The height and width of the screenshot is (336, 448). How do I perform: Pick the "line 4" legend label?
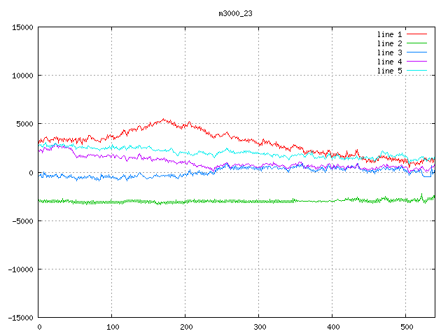(389, 62)
